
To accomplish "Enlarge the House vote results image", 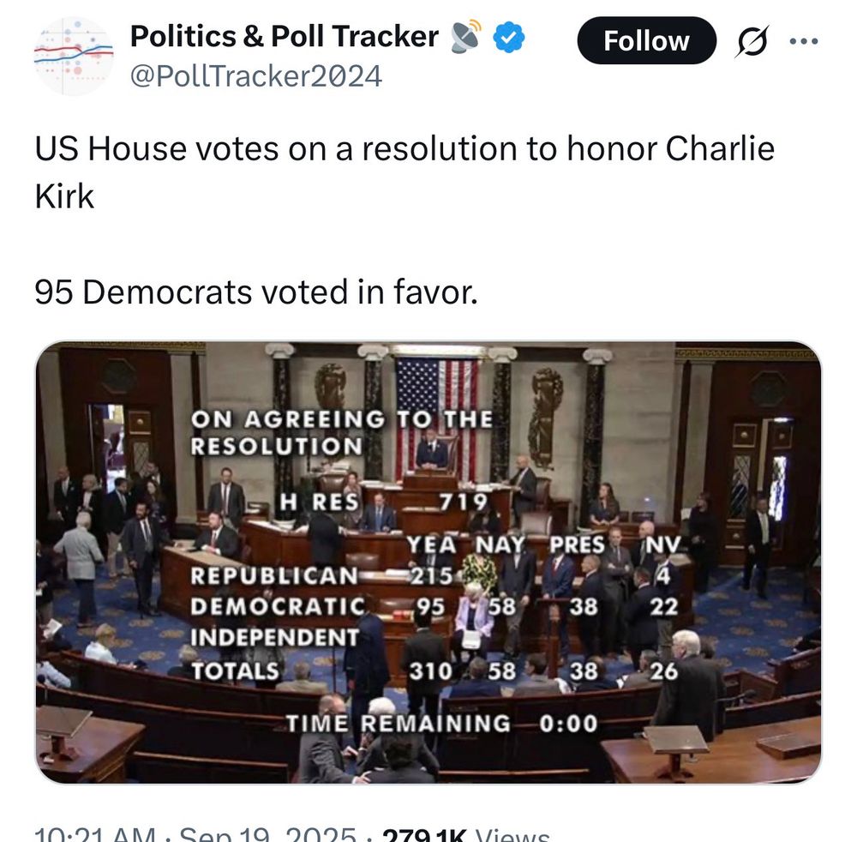I will 428,566.
